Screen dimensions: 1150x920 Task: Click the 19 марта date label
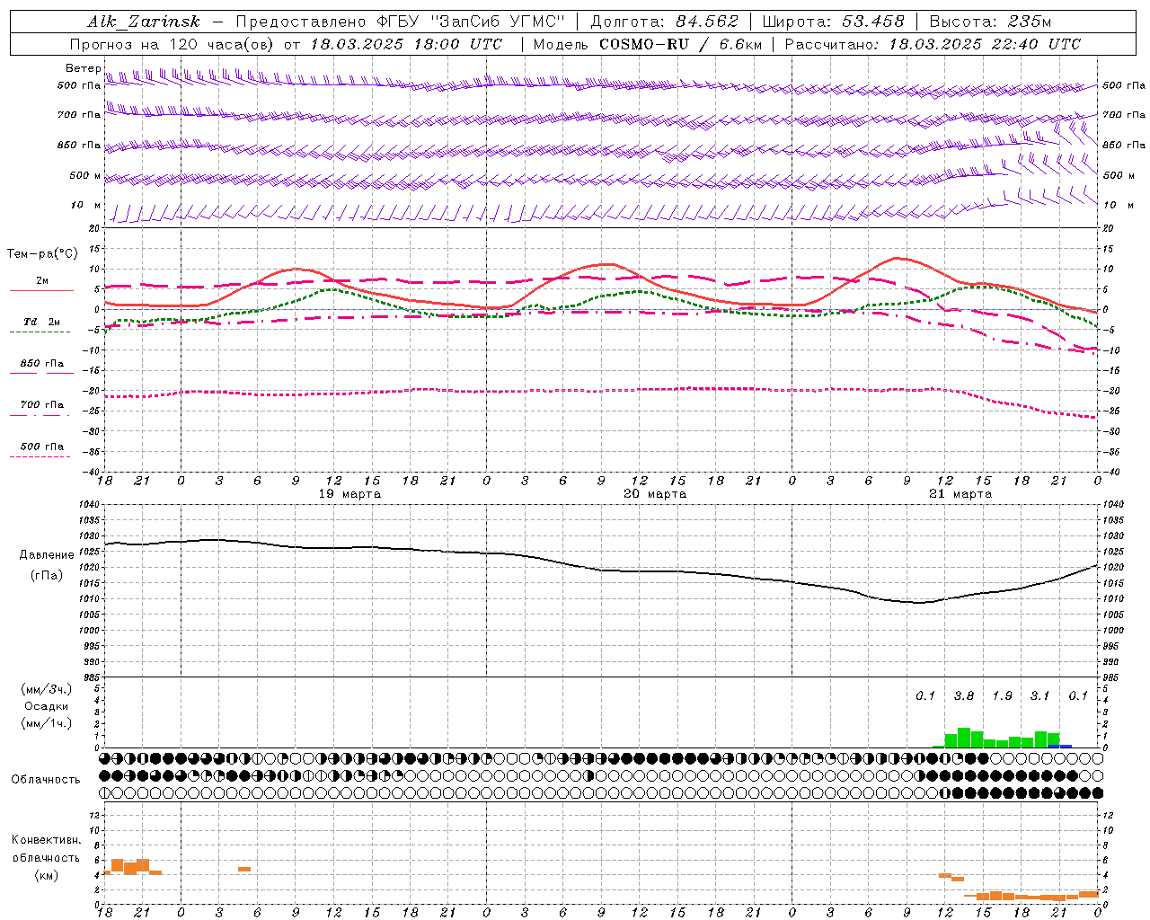tap(350, 494)
